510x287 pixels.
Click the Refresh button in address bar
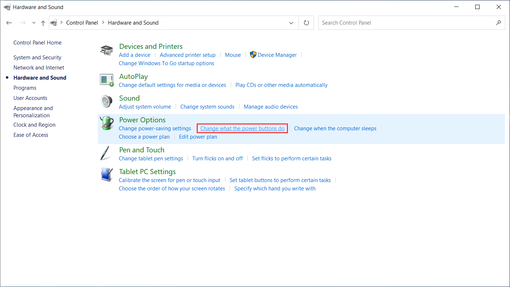[306, 23]
